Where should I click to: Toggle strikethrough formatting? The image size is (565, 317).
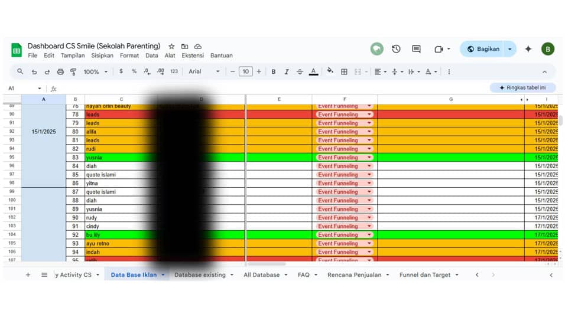click(x=300, y=71)
